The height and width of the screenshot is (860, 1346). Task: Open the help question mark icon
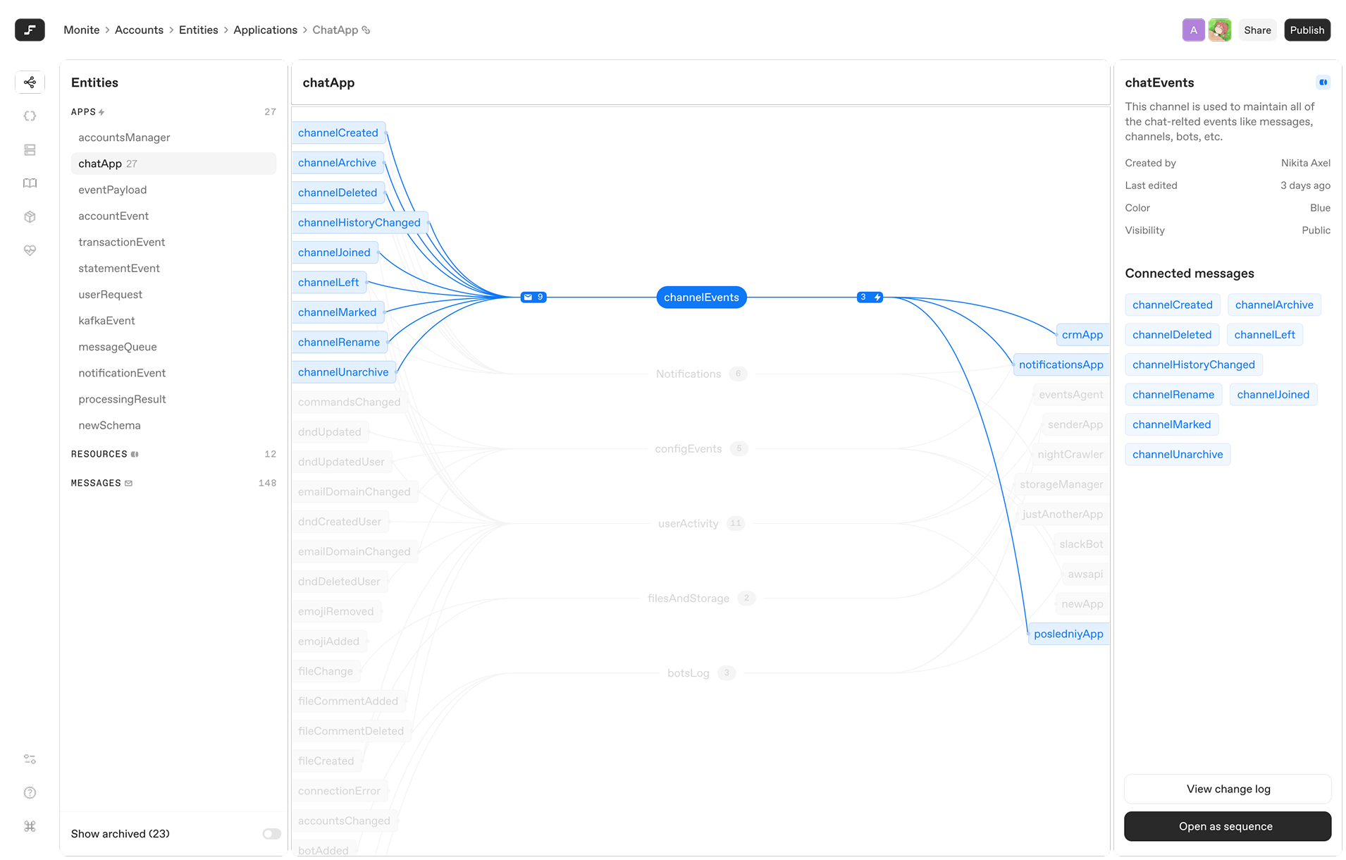pyautogui.click(x=30, y=793)
